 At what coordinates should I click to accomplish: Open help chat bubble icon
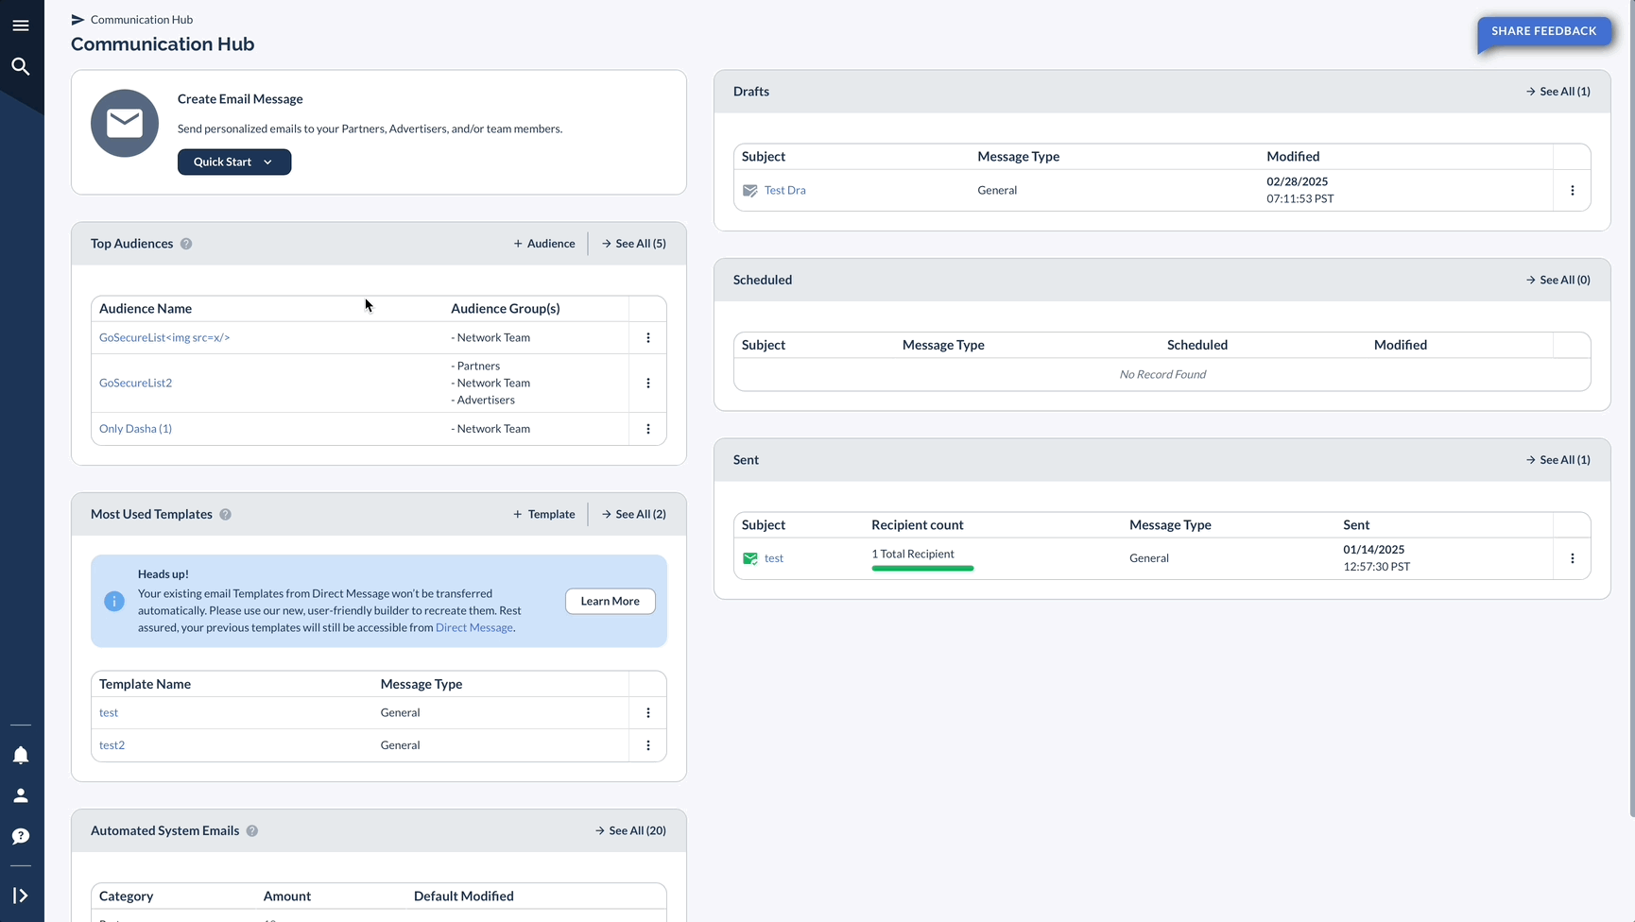pos(21,836)
